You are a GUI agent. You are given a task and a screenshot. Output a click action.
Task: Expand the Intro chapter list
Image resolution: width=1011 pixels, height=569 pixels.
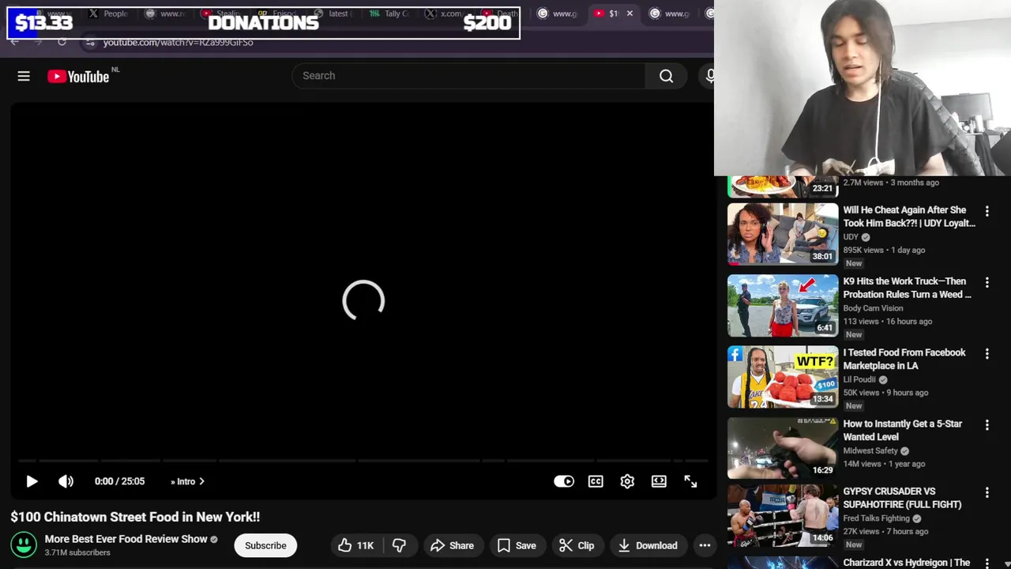(x=187, y=481)
